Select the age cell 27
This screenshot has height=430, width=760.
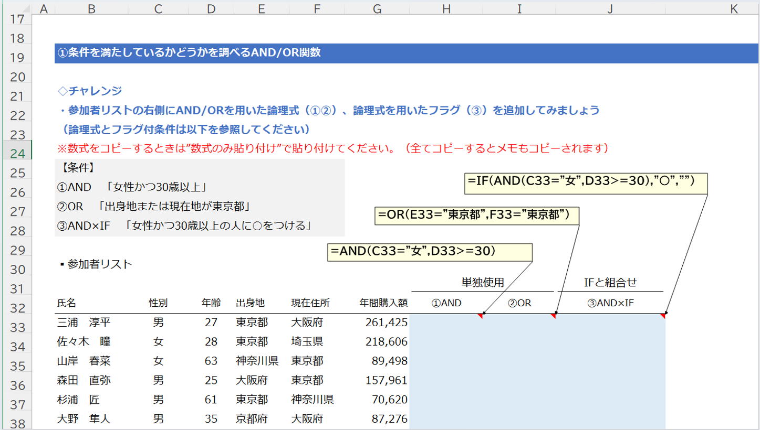coord(211,322)
